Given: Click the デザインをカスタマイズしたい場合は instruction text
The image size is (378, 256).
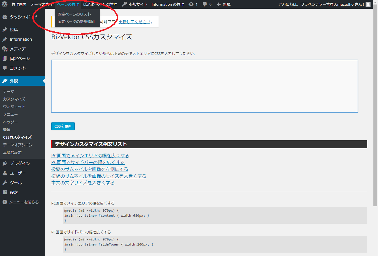Looking at the screenshot, I should [x=124, y=53].
